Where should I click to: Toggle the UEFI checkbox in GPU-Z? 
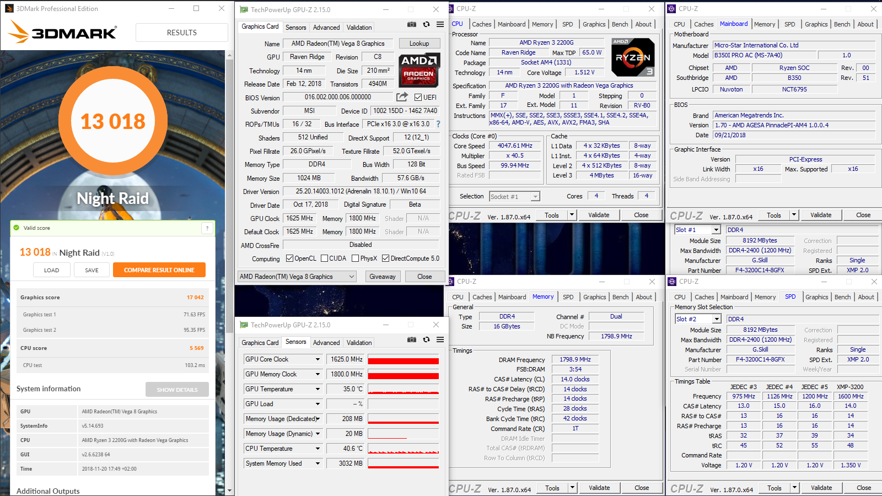click(418, 98)
